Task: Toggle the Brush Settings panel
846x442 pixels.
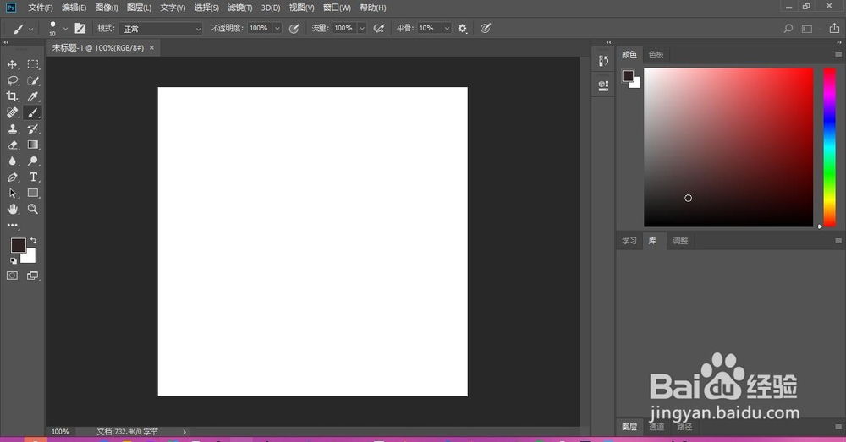Action: pyautogui.click(x=80, y=29)
